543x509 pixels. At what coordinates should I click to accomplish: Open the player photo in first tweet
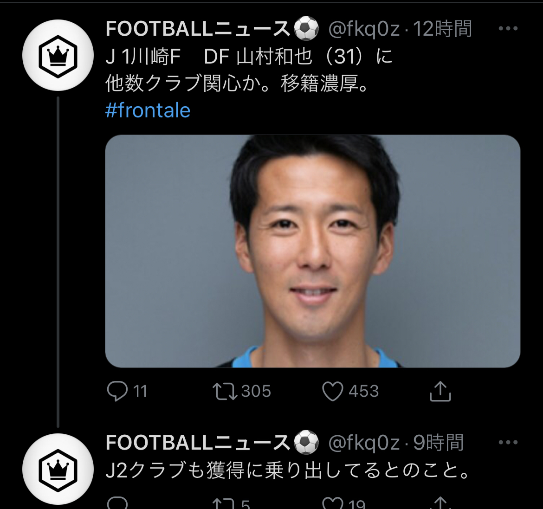(x=312, y=251)
